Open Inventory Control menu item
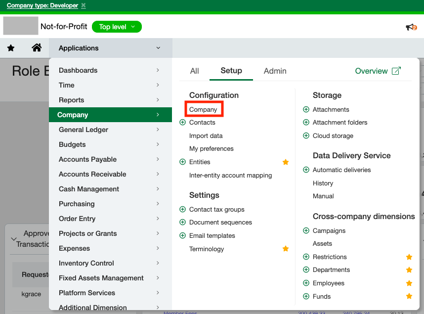Viewport: 424px width, 314px height. [x=110, y=263]
